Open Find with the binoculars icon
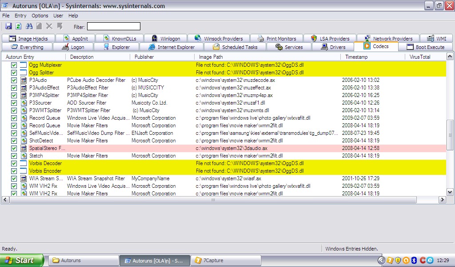Screen dimensions: 455x267 (x=29, y=26)
